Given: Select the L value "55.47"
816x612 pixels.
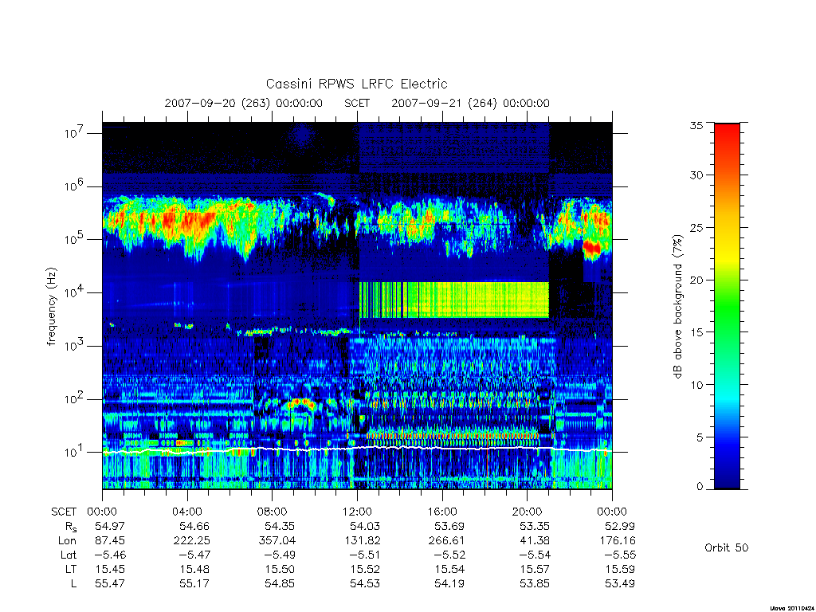Looking at the screenshot, I should (x=110, y=584).
